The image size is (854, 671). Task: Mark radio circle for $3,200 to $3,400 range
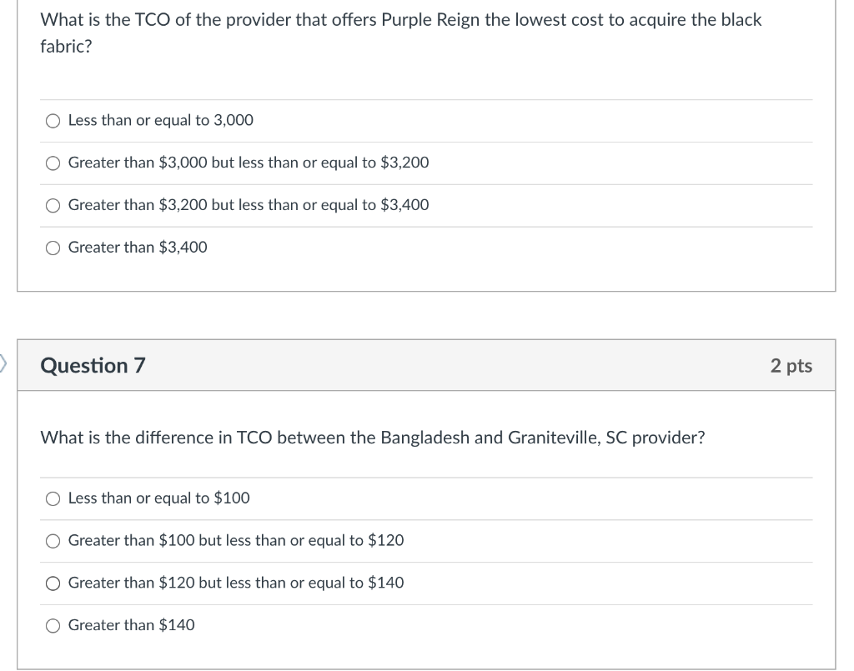tap(53, 206)
